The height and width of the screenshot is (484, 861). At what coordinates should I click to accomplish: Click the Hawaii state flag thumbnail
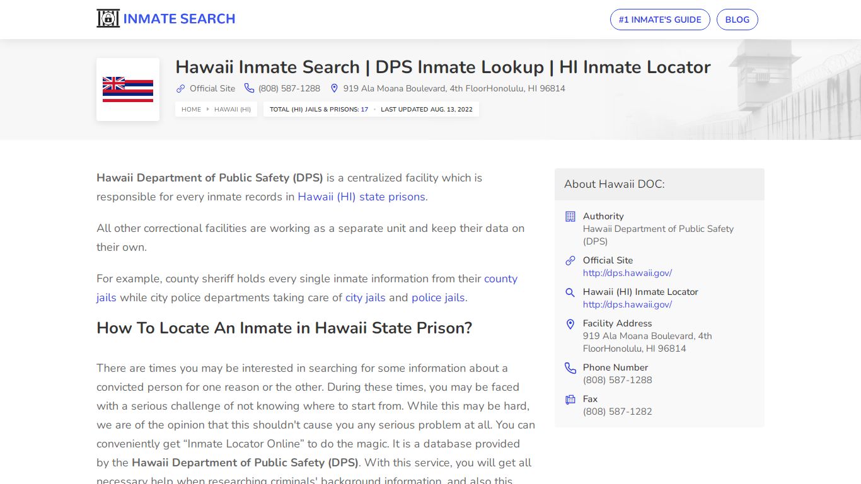pyautogui.click(x=128, y=89)
